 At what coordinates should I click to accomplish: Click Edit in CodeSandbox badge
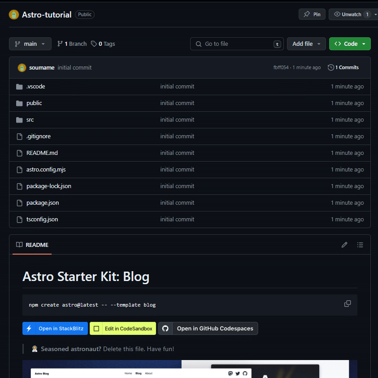click(123, 329)
